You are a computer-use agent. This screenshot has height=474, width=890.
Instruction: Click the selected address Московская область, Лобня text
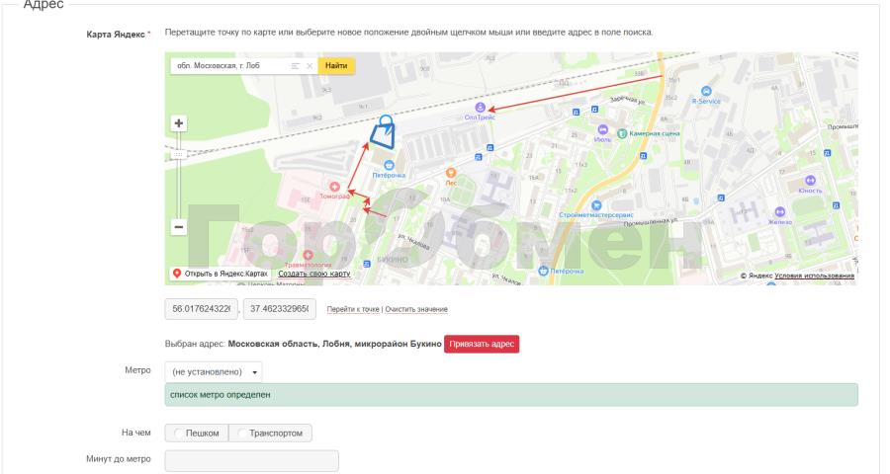pyautogui.click(x=334, y=344)
